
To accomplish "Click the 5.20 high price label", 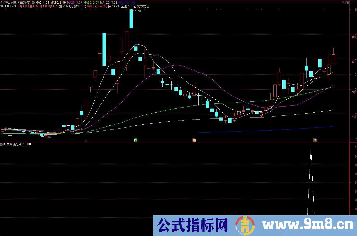I will 137,11.
